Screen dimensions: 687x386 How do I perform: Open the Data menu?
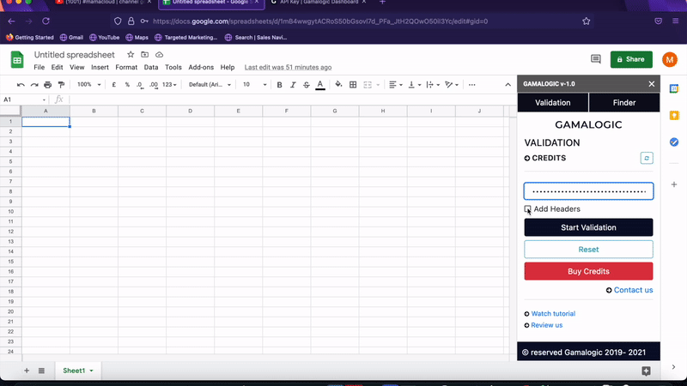tap(151, 68)
